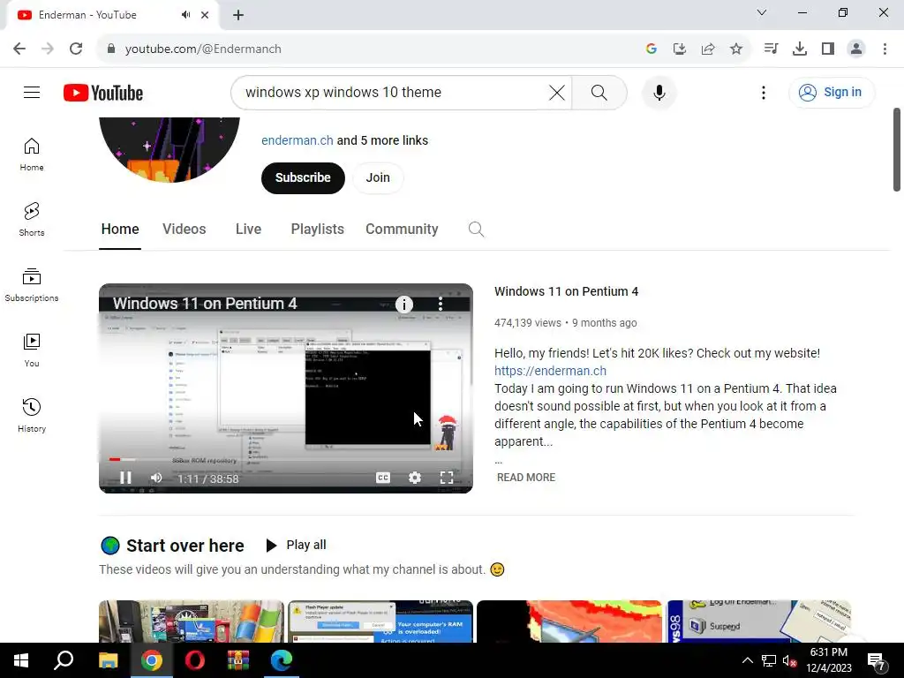Sign in to YouTube

pyautogui.click(x=831, y=92)
